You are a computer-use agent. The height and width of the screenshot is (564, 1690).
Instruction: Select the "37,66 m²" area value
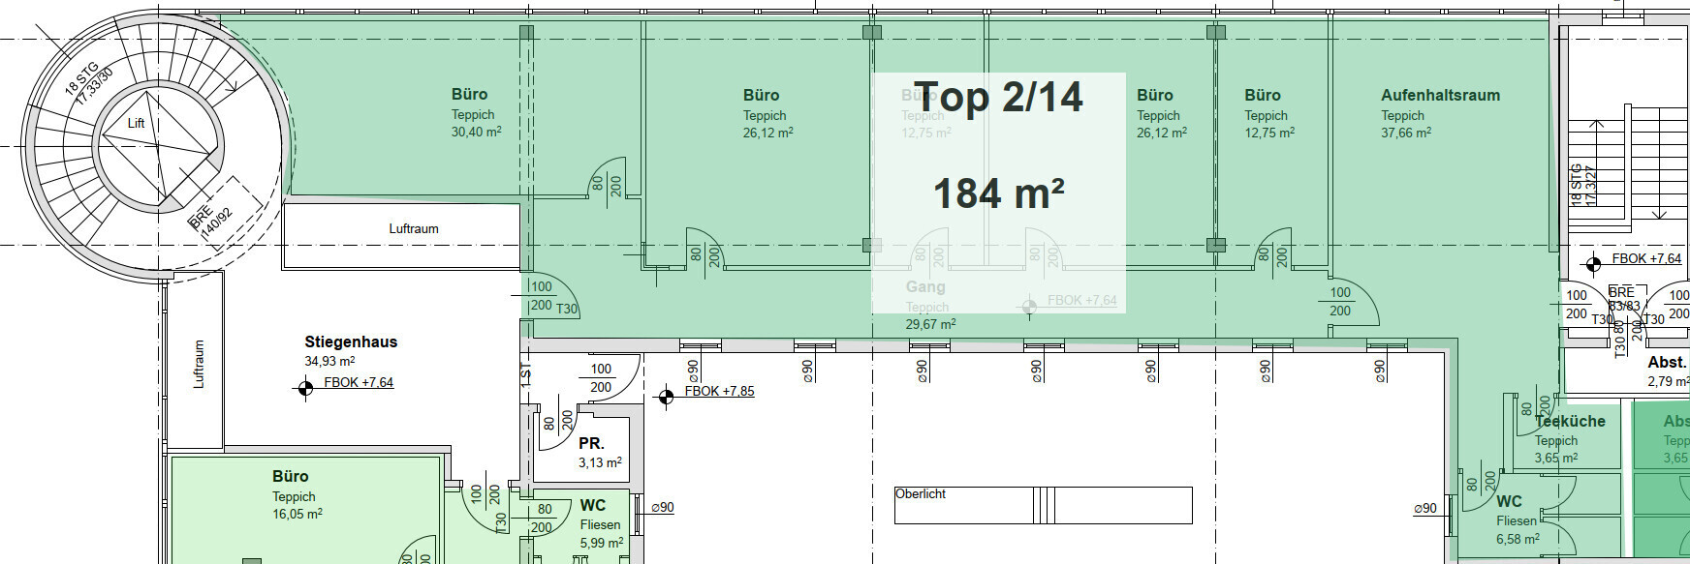click(1406, 133)
